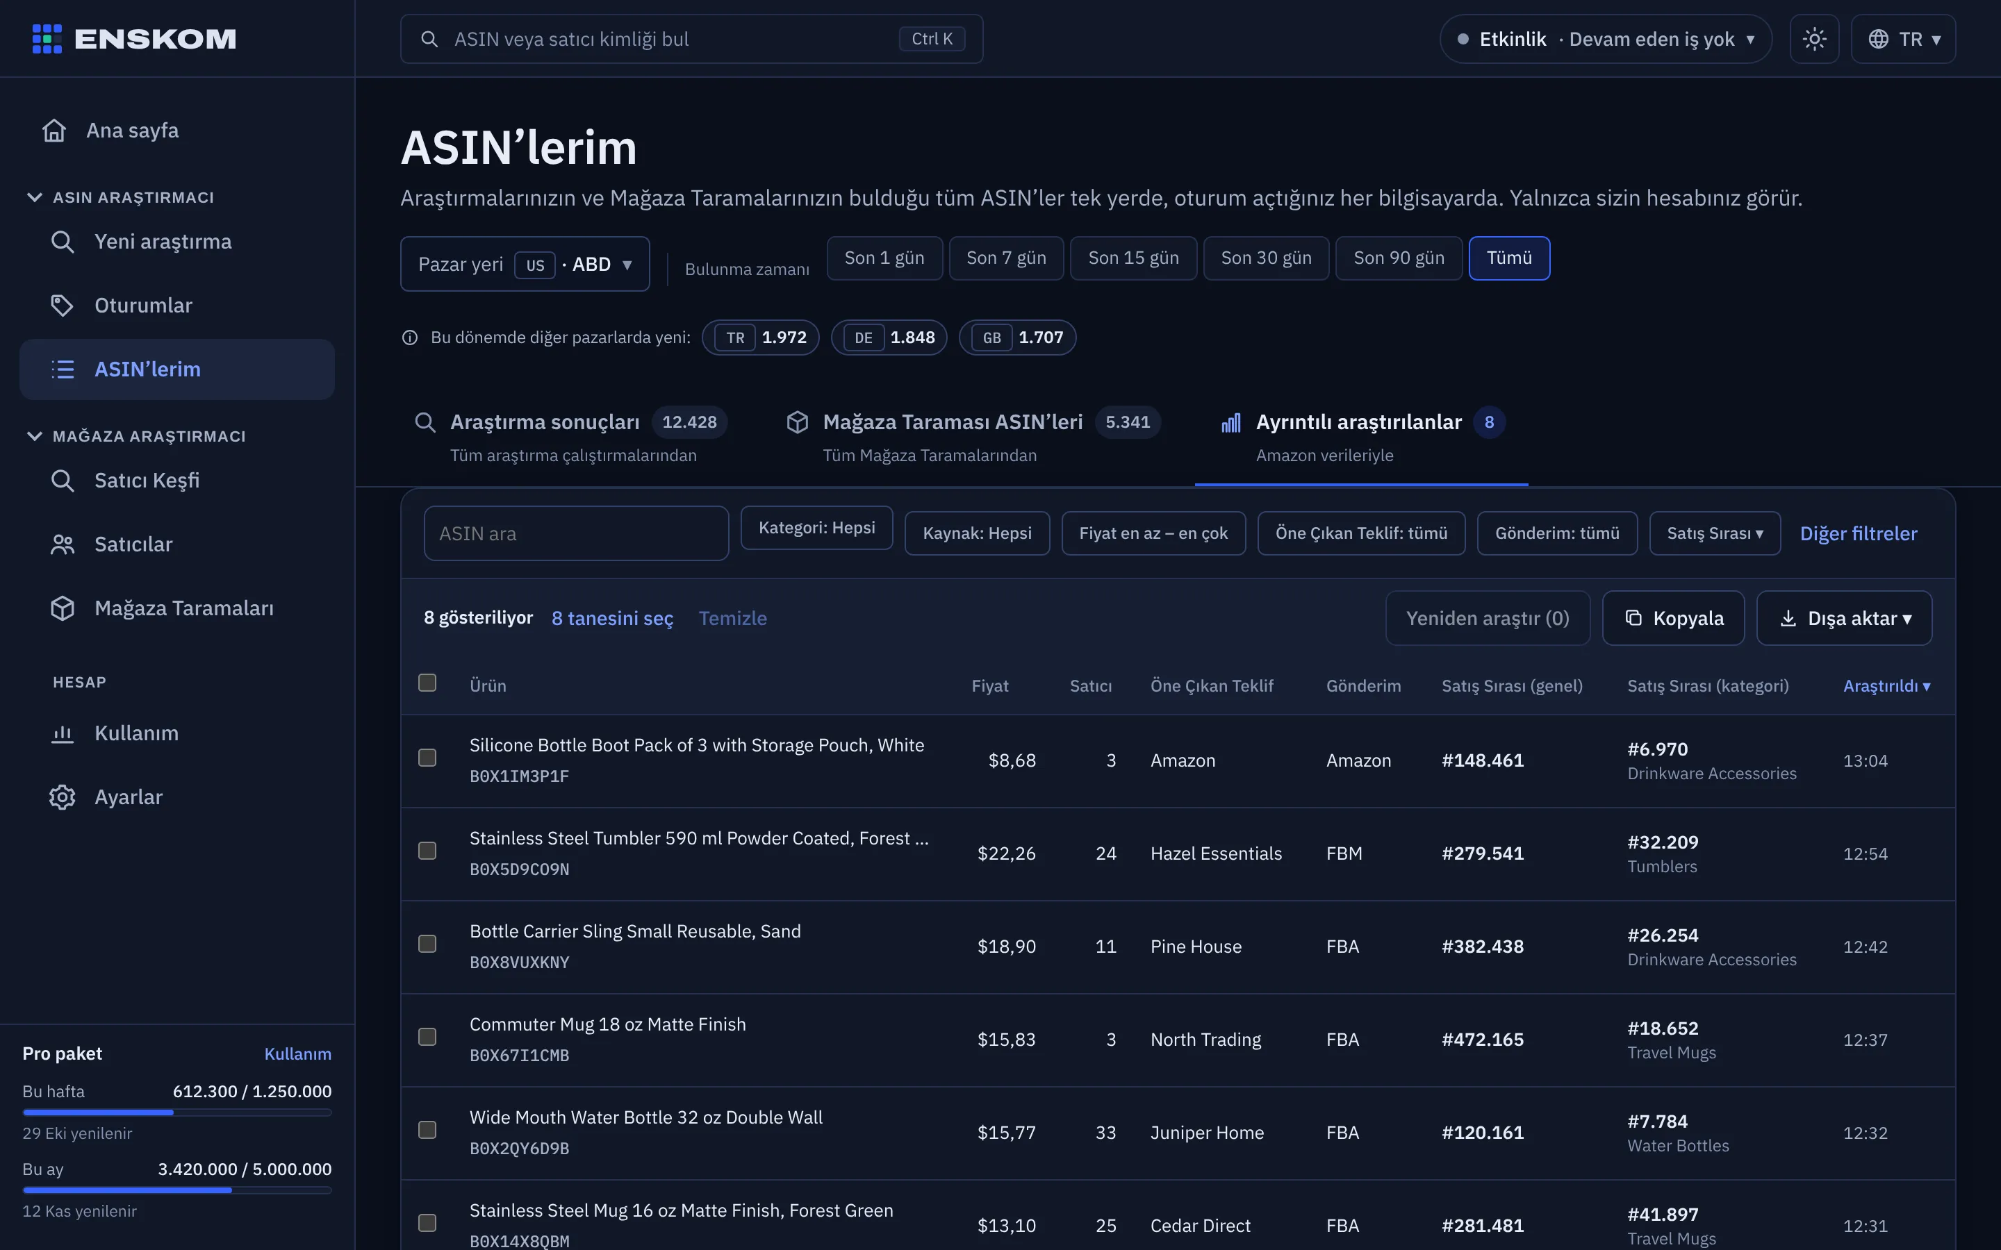Click the Bu hafta usage progress bar
Image resolution: width=2001 pixels, height=1250 pixels.
pyautogui.click(x=177, y=1112)
